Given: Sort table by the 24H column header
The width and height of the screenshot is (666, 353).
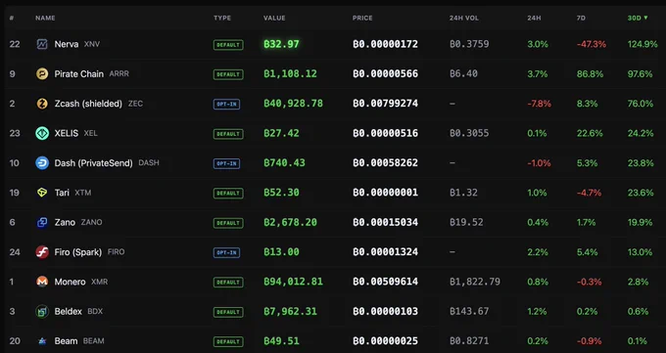Looking at the screenshot, I should [534, 18].
